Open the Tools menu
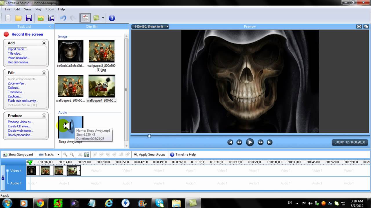This screenshot has height=208, width=371. pos(50,9)
